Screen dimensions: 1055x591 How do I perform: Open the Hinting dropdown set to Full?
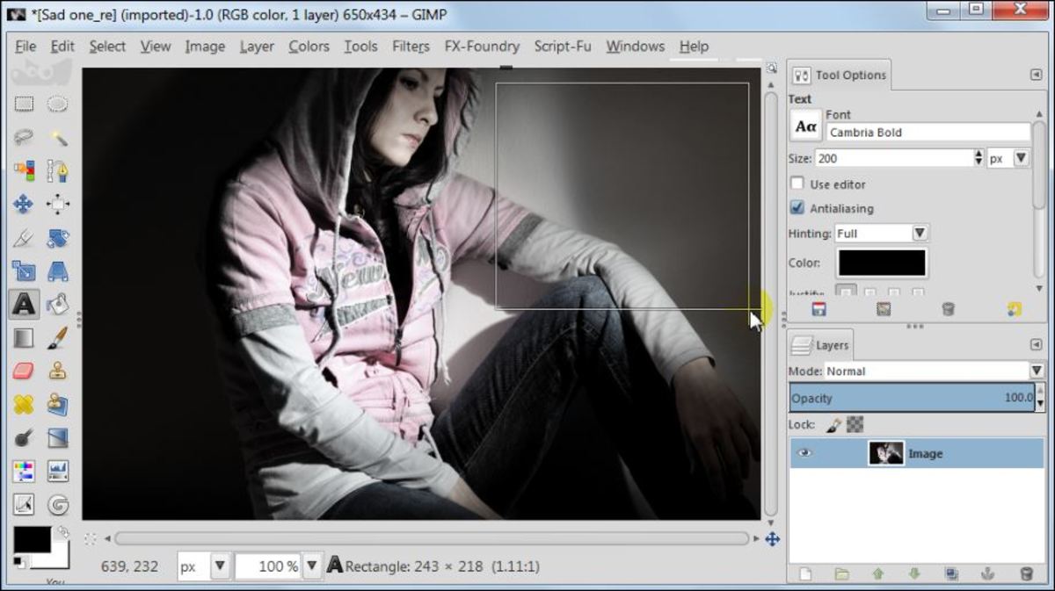click(x=920, y=234)
